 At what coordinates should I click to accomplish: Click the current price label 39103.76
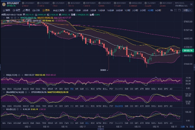pyautogui.click(x=188, y=50)
